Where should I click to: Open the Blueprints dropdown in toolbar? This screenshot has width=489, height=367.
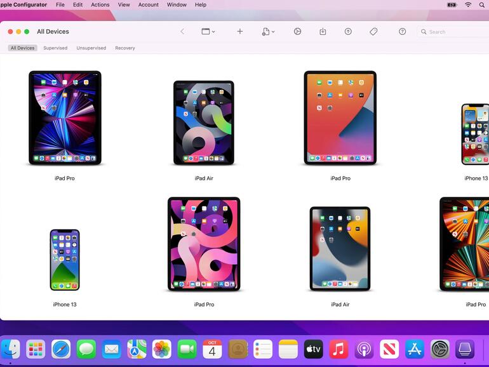(x=268, y=32)
